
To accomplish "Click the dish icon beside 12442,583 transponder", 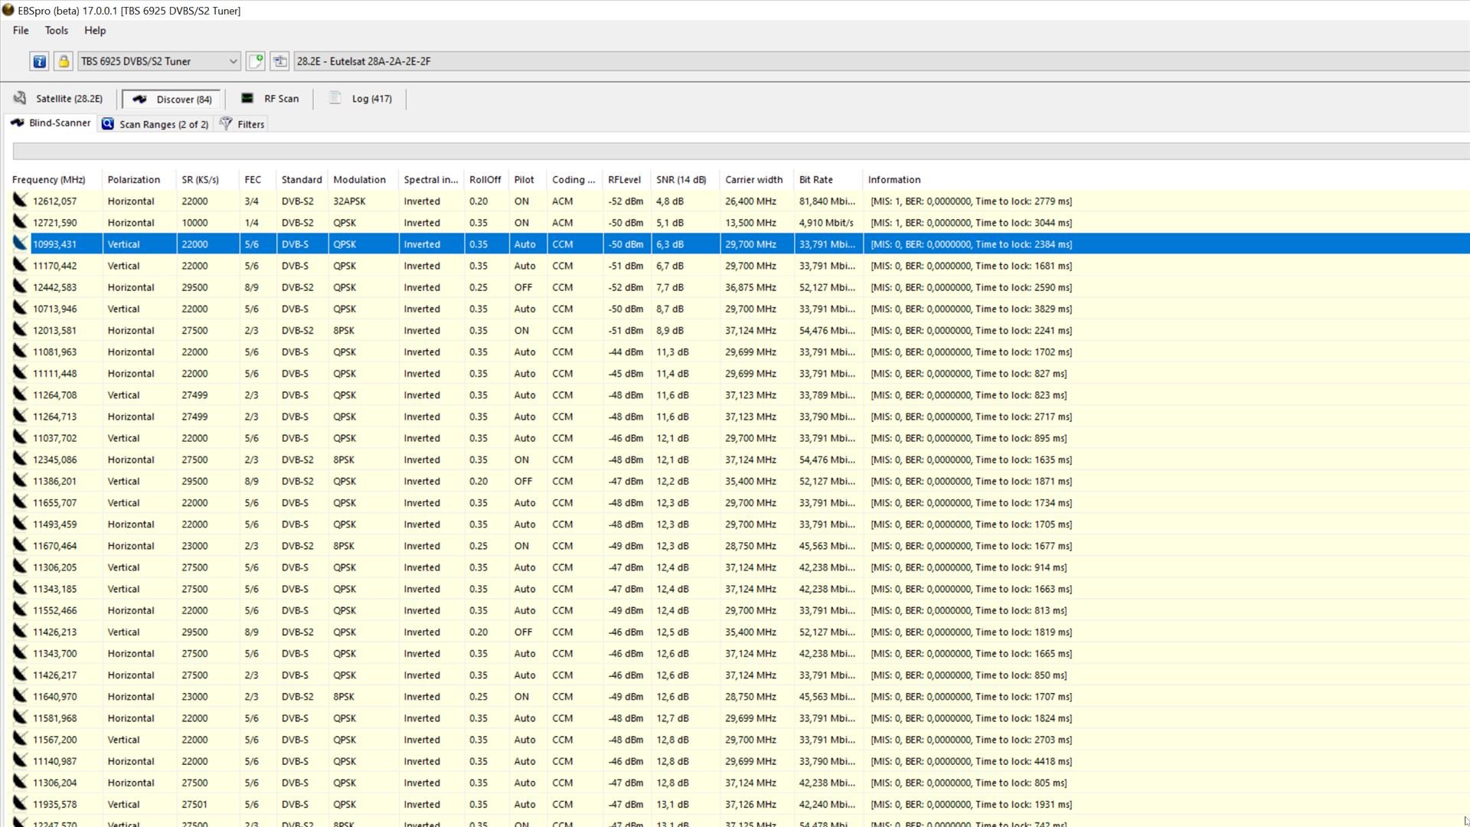I will [x=20, y=287].
